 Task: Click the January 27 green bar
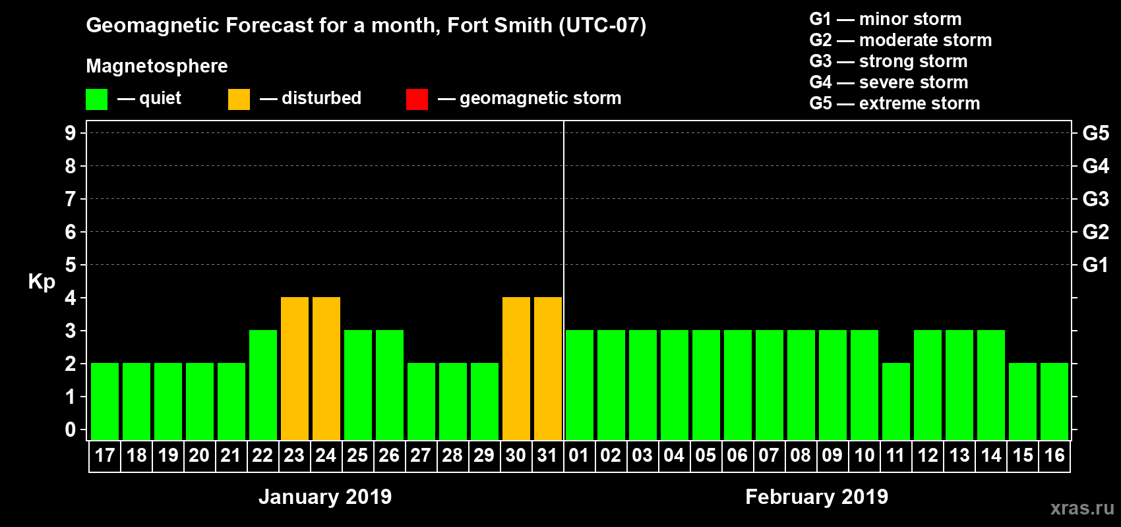[x=421, y=401]
